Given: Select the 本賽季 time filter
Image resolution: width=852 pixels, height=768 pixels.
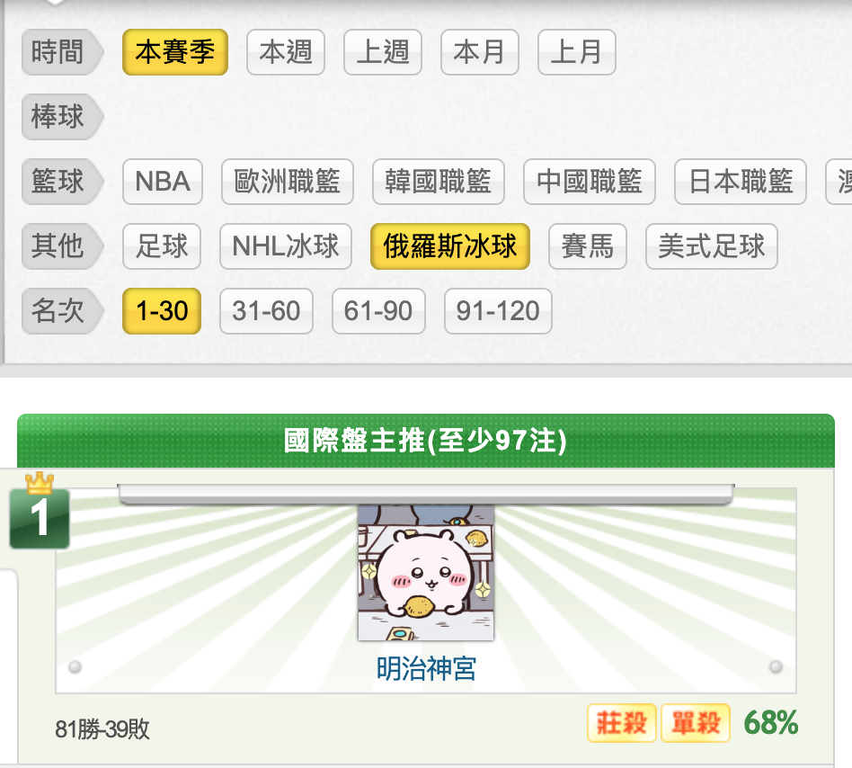Looking at the screenshot, I should (175, 52).
